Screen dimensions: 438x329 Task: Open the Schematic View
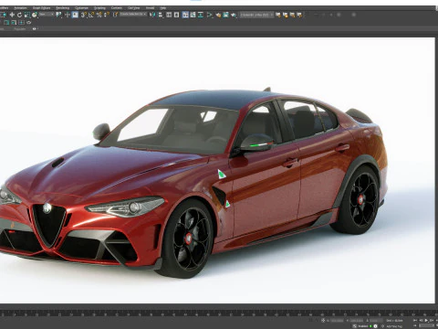201,15
